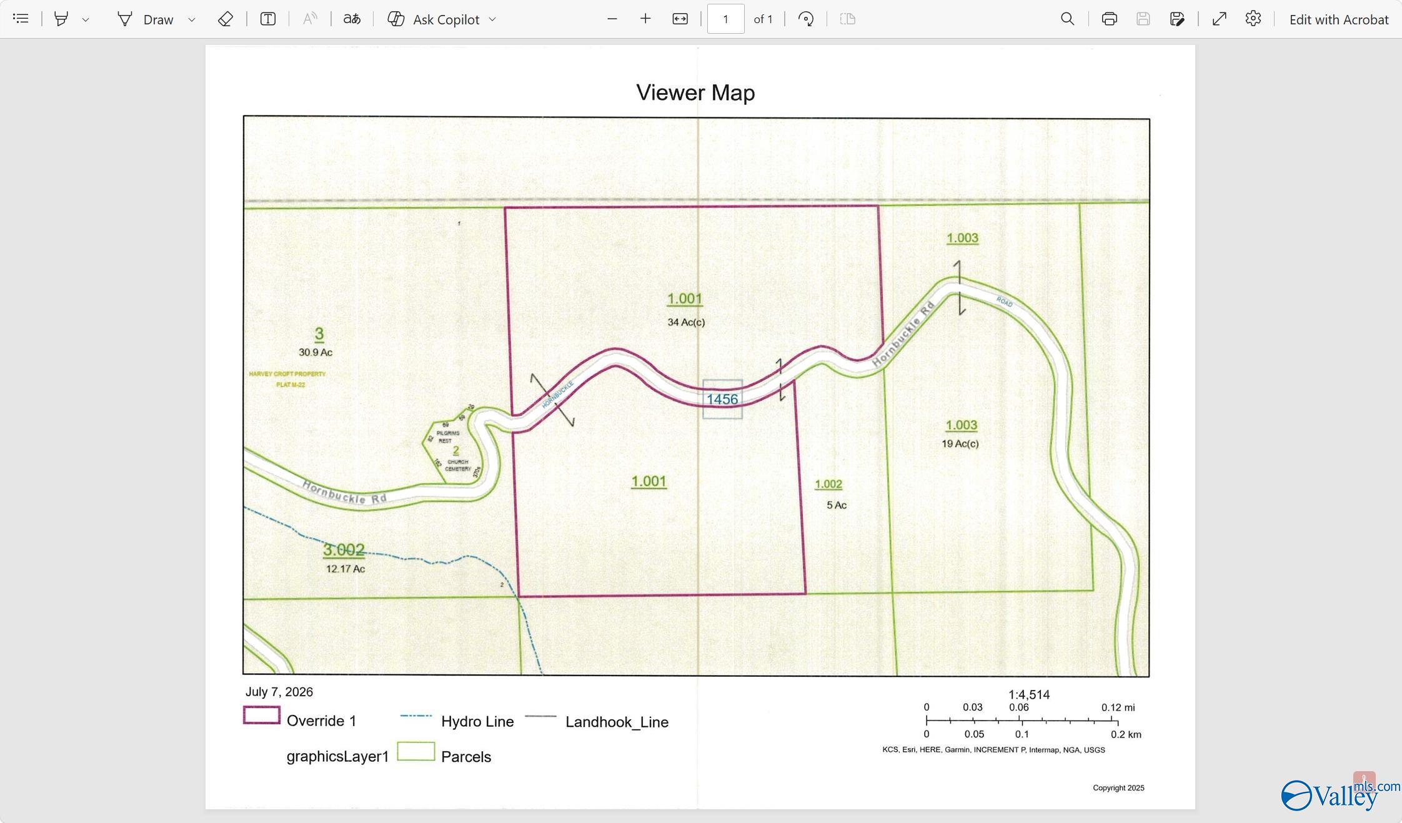
Task: Click the Pilgrims Rest cemetery label
Action: coord(448,436)
